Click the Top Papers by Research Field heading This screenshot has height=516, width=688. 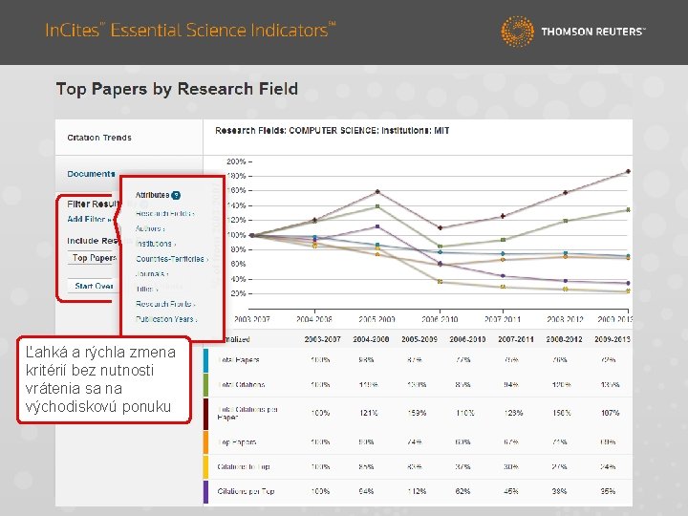coord(177,89)
